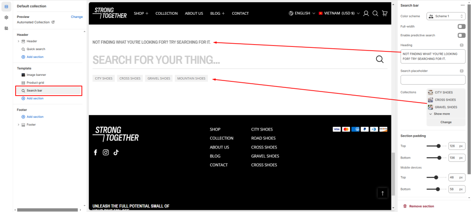This screenshot has width=471, height=212.
Task: Click Change button under Collections list
Action: click(x=446, y=122)
